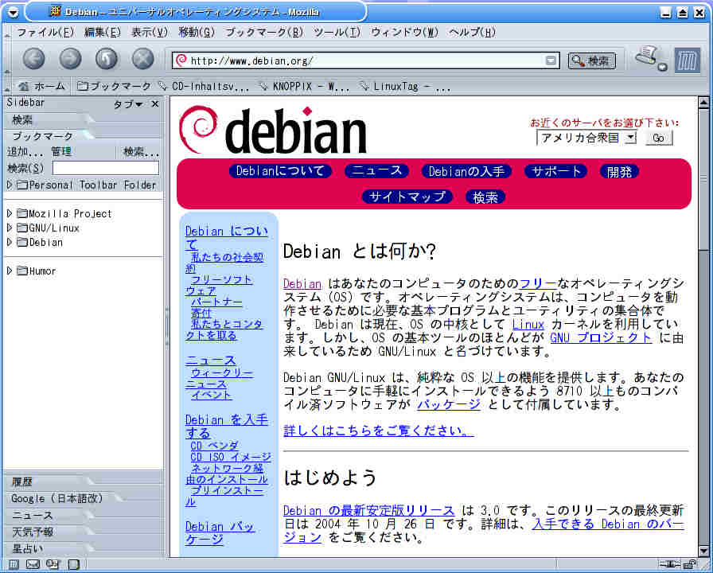Click the online/offline plug icon

(x=670, y=565)
